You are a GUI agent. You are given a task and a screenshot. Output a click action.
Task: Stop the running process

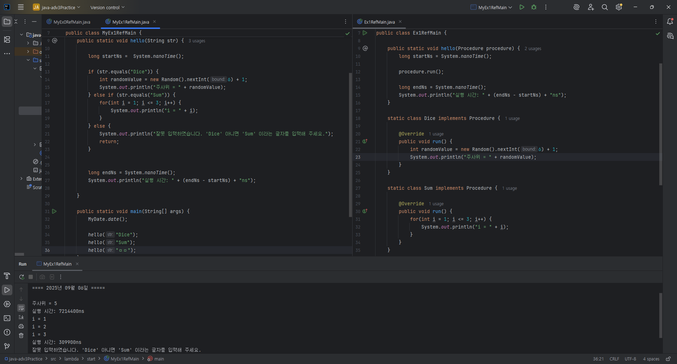click(31, 277)
